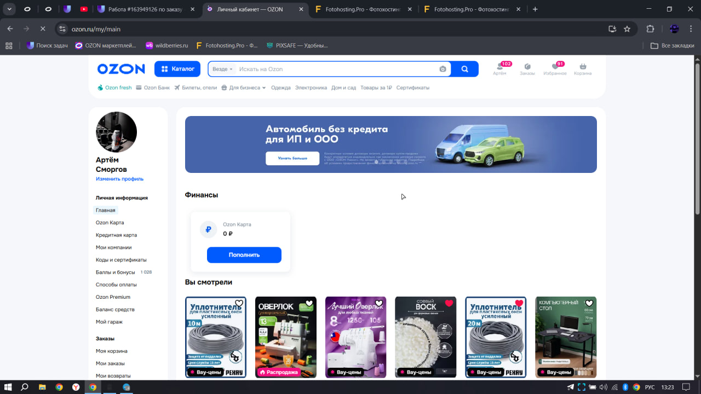This screenshot has height=394, width=701.
Task: Open Корзина icon in the header
Action: [x=583, y=69]
